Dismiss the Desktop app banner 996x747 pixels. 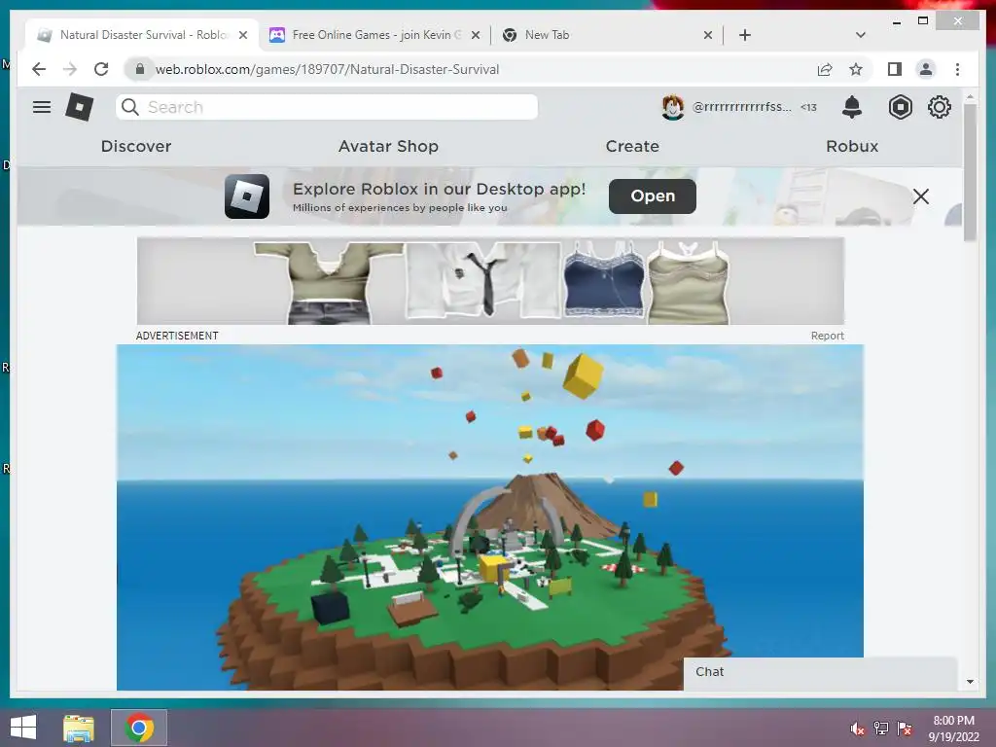coord(921,196)
